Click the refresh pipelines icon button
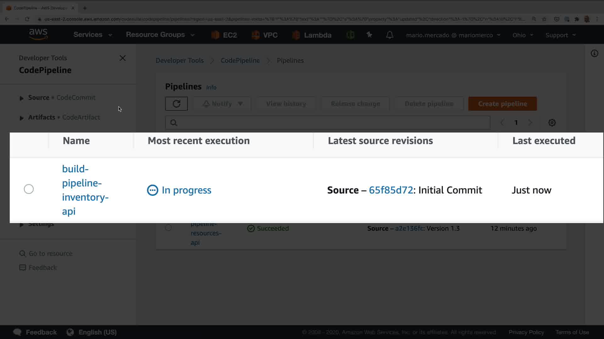This screenshot has height=339, width=604. (x=176, y=104)
